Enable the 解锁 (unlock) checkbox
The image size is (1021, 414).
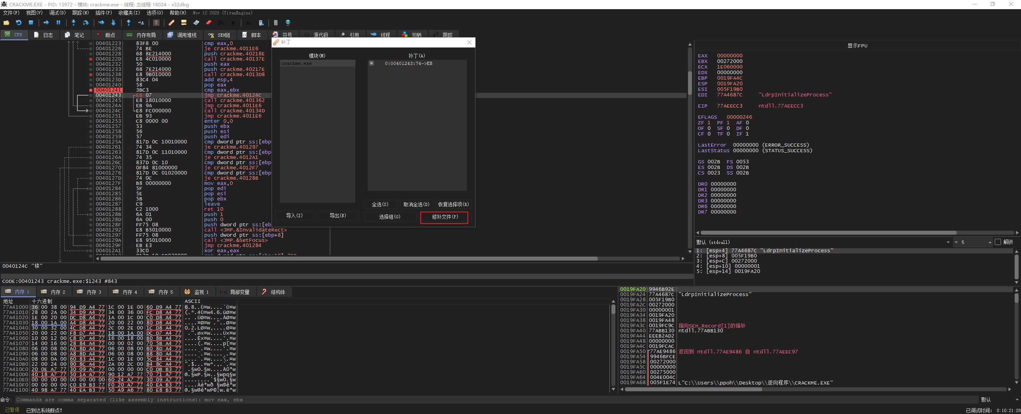998,242
